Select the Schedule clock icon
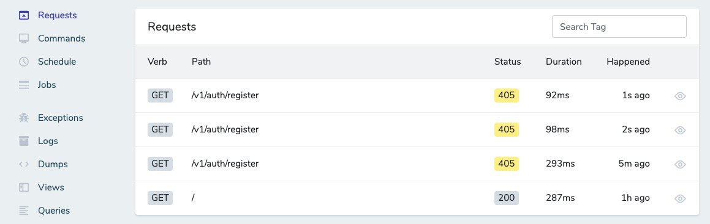The image size is (710, 224). tap(24, 62)
